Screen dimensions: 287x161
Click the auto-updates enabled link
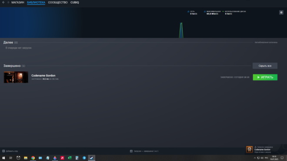[266, 43]
